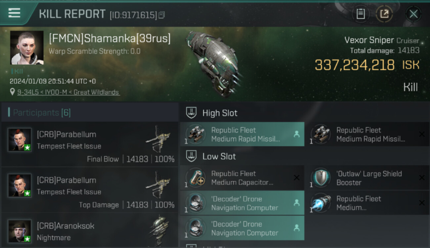The width and height of the screenshot is (430, 248).
Task: Copy the kill report ID icon
Action: pos(161,15)
